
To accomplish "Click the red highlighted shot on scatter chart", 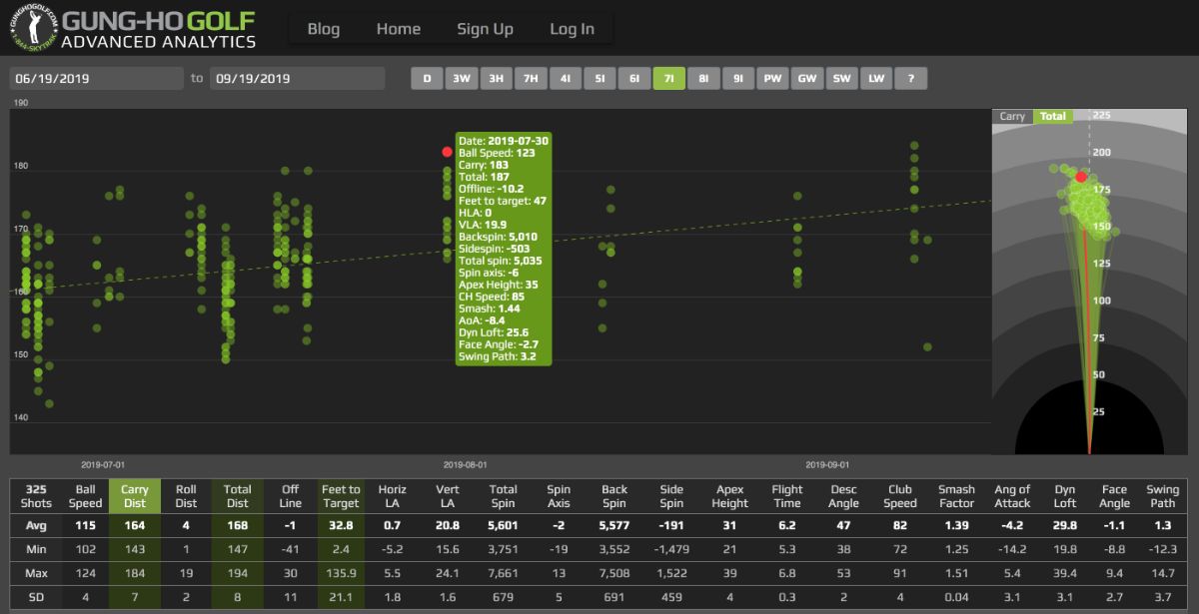I will coord(448,152).
